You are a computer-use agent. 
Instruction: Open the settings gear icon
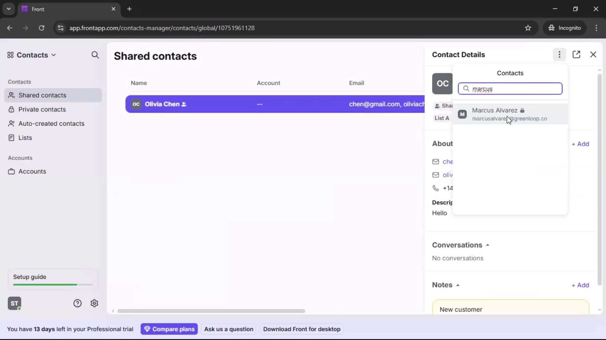pos(94,303)
